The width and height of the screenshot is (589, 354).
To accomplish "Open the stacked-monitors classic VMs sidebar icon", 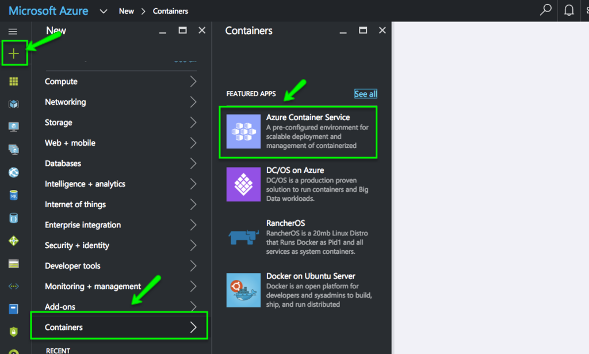I will pos(14,150).
